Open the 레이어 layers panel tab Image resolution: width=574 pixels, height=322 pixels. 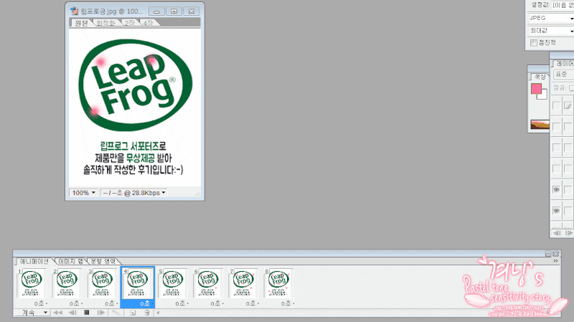565,64
